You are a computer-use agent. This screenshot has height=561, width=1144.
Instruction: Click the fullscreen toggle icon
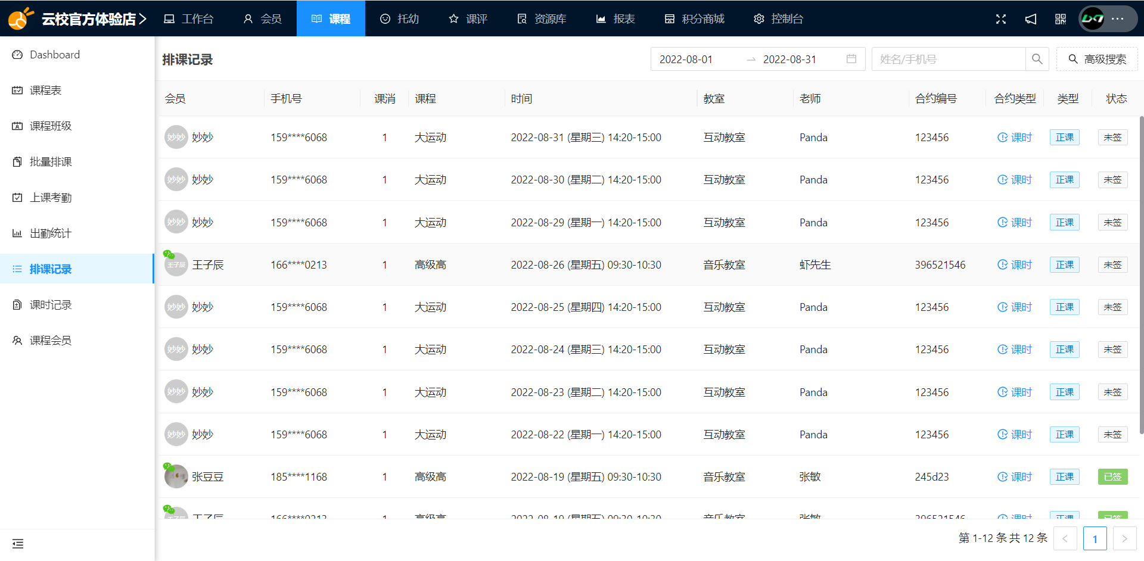(1001, 19)
